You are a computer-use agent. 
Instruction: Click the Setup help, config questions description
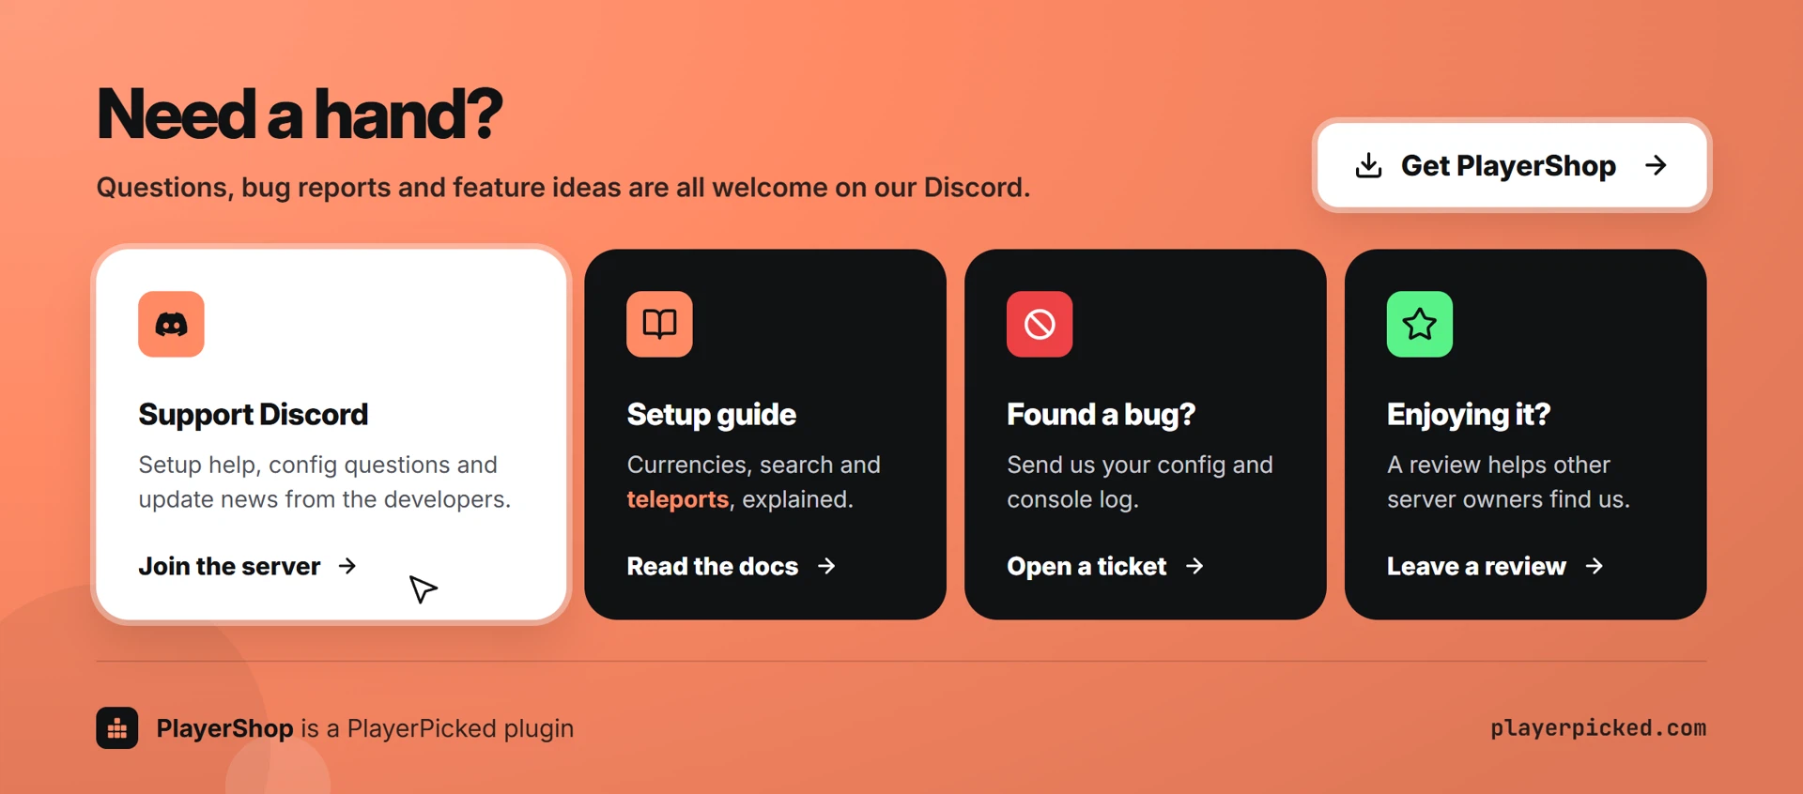[x=325, y=482]
